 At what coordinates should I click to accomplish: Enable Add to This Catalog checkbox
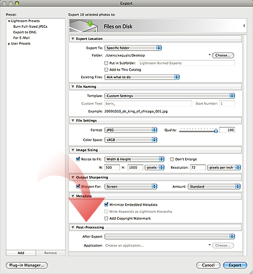106,70
